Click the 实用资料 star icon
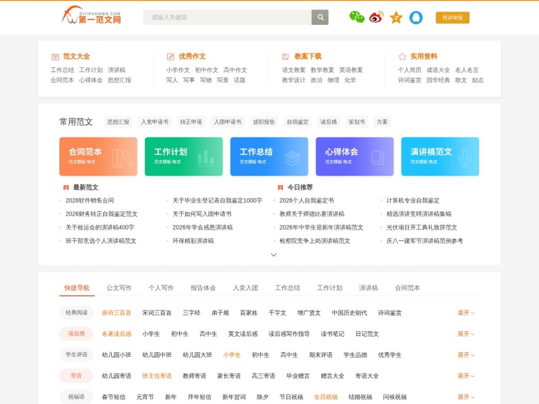 (402, 57)
